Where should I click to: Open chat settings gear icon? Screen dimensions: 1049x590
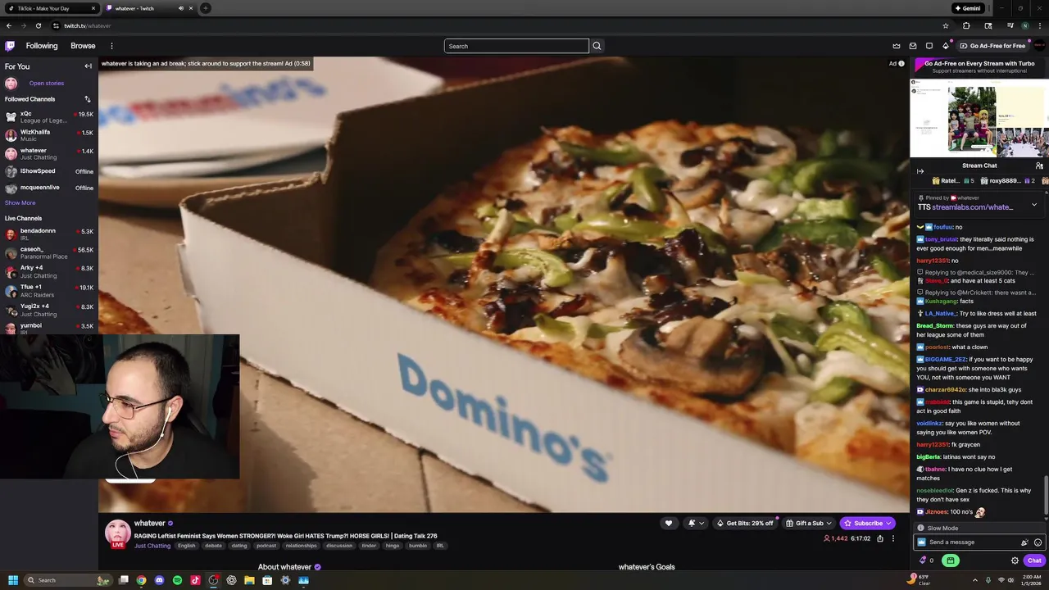pyautogui.click(x=1015, y=560)
